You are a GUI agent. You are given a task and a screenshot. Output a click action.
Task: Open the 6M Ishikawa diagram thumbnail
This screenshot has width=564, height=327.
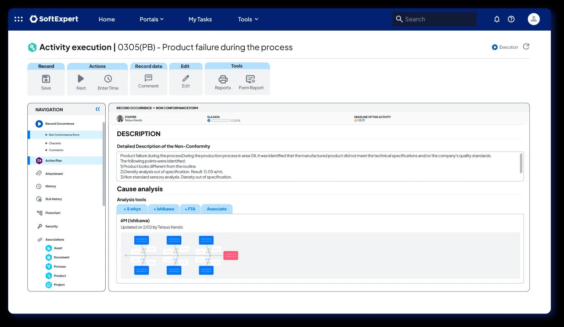pos(320,256)
